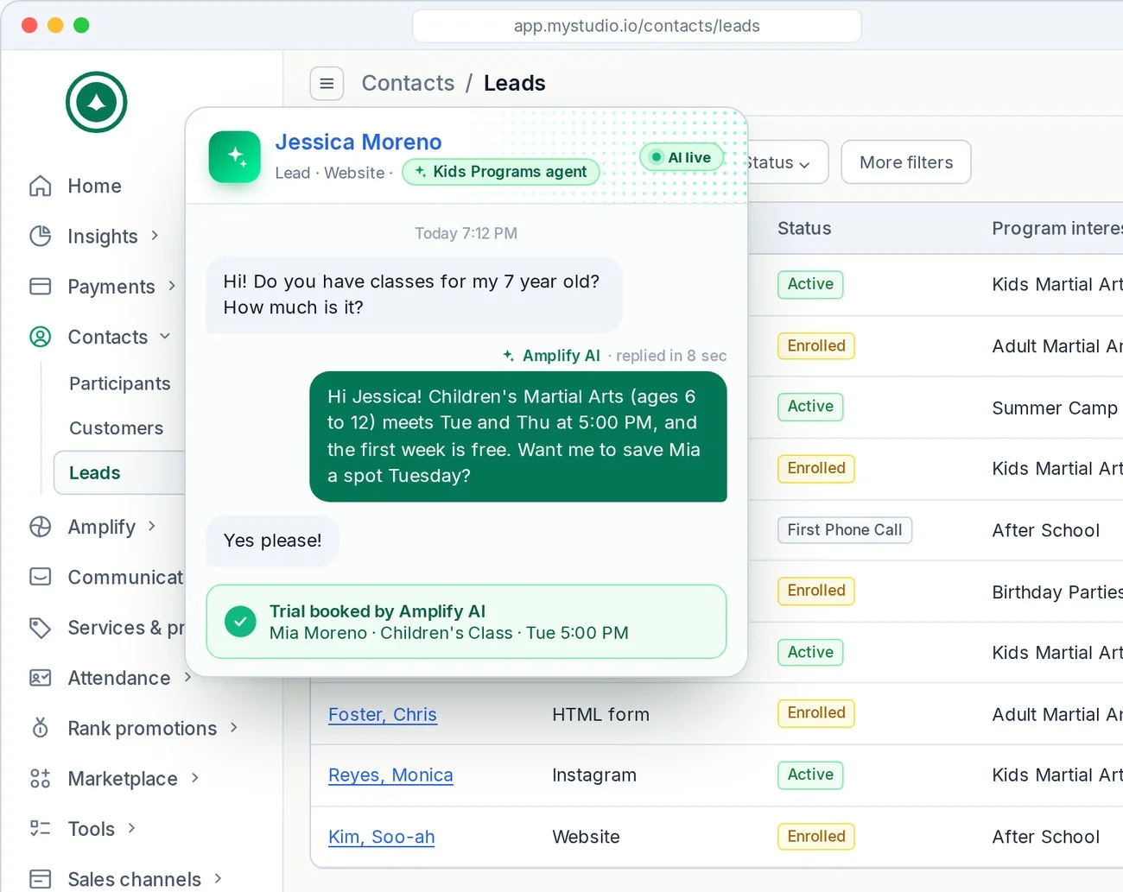Open the Participants menu item
This screenshot has height=892, width=1123.
pyautogui.click(x=120, y=383)
